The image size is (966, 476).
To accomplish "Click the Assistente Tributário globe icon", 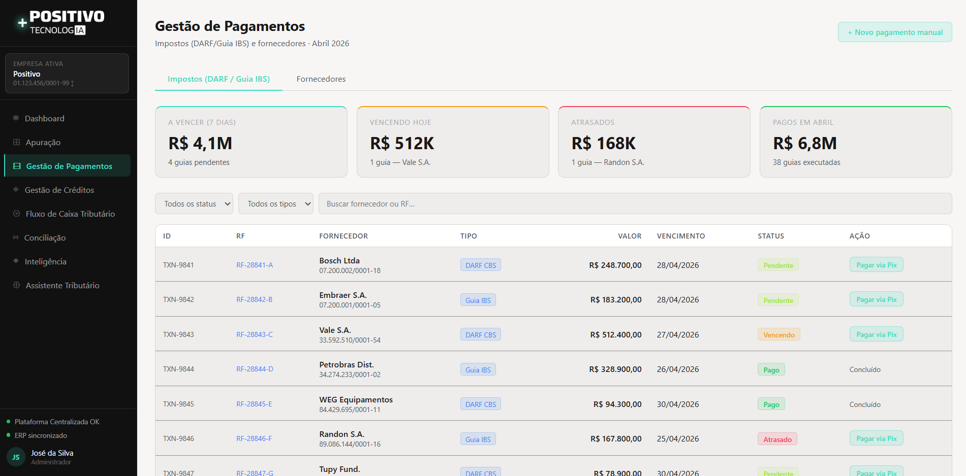I will (17, 285).
